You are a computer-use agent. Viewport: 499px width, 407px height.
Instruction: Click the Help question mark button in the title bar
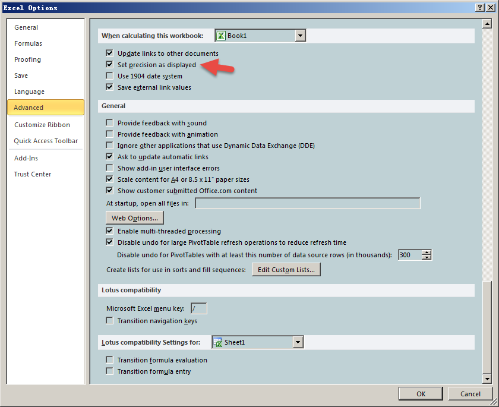[480, 8]
